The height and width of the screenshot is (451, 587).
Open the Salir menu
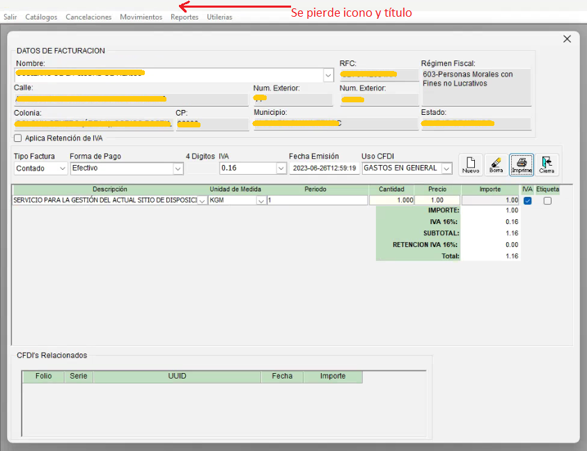[10, 17]
